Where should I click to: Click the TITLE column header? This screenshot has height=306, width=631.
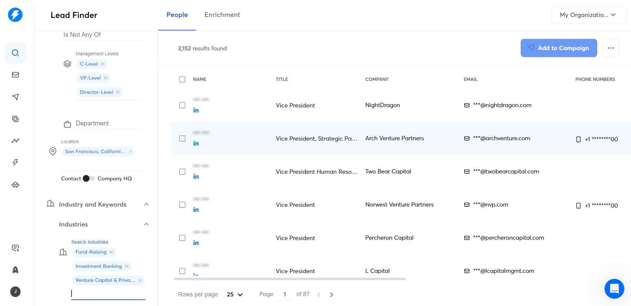[282, 79]
